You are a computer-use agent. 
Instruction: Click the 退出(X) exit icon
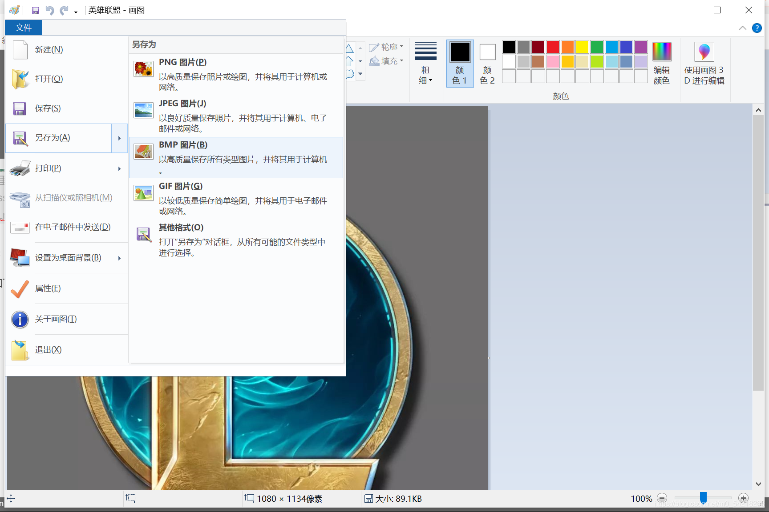[x=20, y=350]
